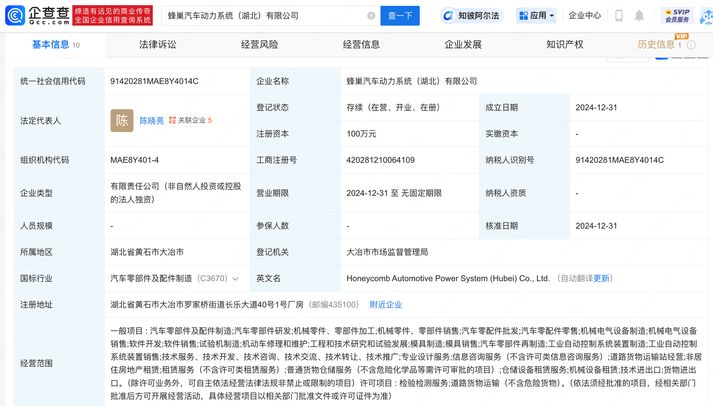Click the Qcc.com blue logo icon

pyautogui.click(x=15, y=15)
